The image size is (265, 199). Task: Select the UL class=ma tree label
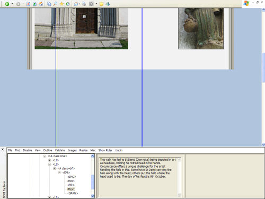point(57,156)
